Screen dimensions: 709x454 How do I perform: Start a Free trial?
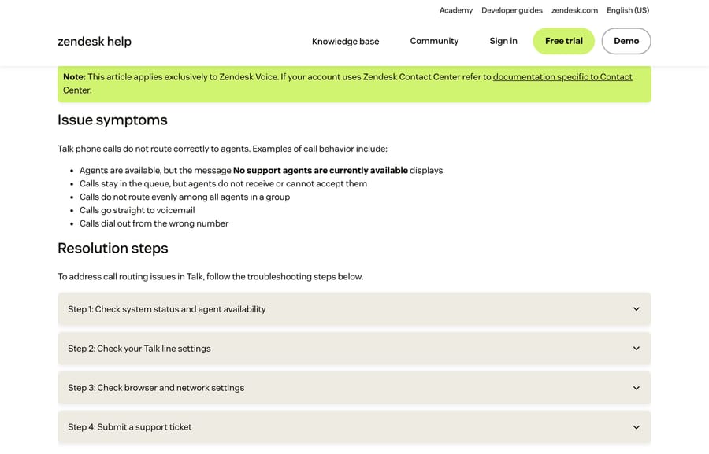(x=564, y=41)
